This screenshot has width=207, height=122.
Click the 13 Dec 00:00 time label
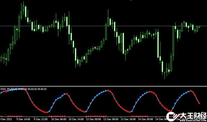94,119
